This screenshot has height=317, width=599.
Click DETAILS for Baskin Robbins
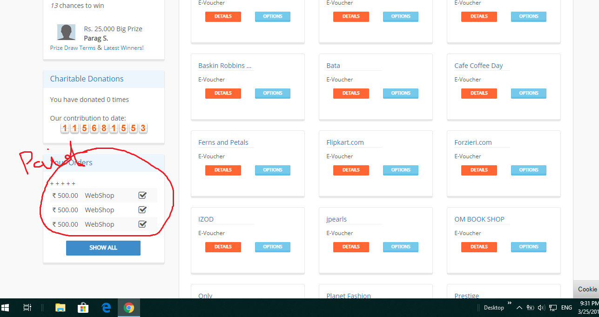pos(223,93)
